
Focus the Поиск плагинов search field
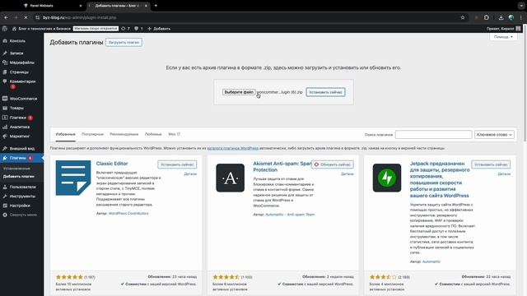(434, 135)
